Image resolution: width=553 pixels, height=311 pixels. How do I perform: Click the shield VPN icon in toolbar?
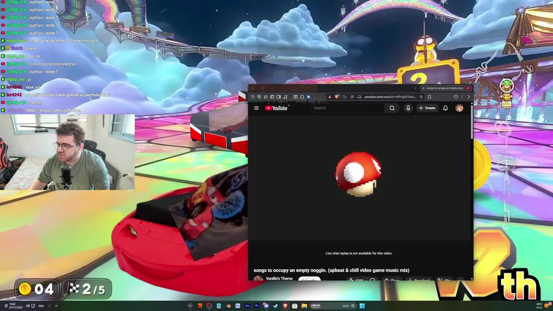pos(259,97)
